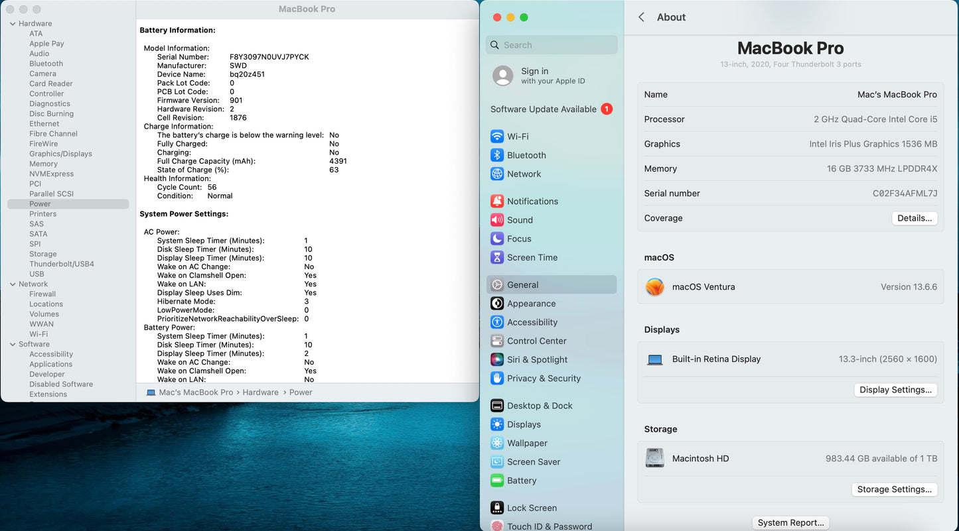Open the System Report button
Image resolution: width=959 pixels, height=531 pixels.
point(790,522)
